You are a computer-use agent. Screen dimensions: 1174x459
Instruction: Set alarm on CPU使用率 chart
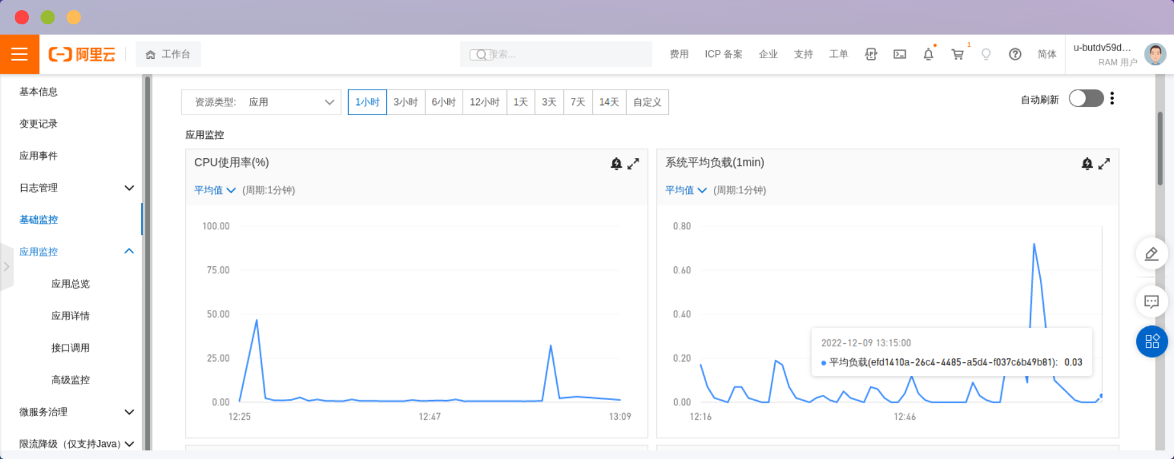[x=616, y=164]
